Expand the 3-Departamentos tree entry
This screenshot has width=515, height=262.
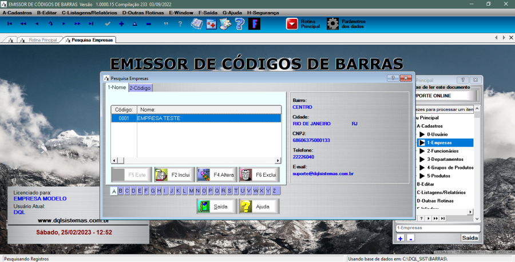point(422,159)
